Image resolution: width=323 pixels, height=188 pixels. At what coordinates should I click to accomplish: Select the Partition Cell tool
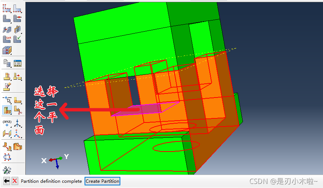click(7, 110)
